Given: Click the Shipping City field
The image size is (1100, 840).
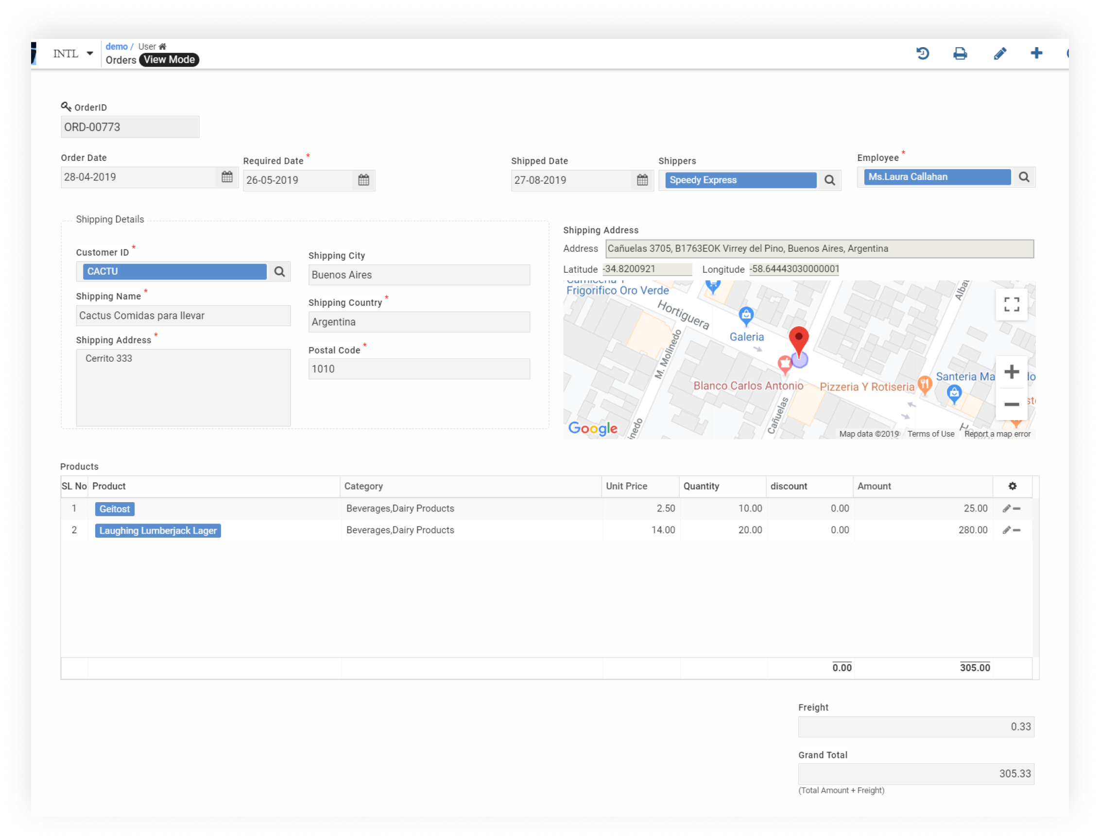Looking at the screenshot, I should pyautogui.click(x=419, y=275).
